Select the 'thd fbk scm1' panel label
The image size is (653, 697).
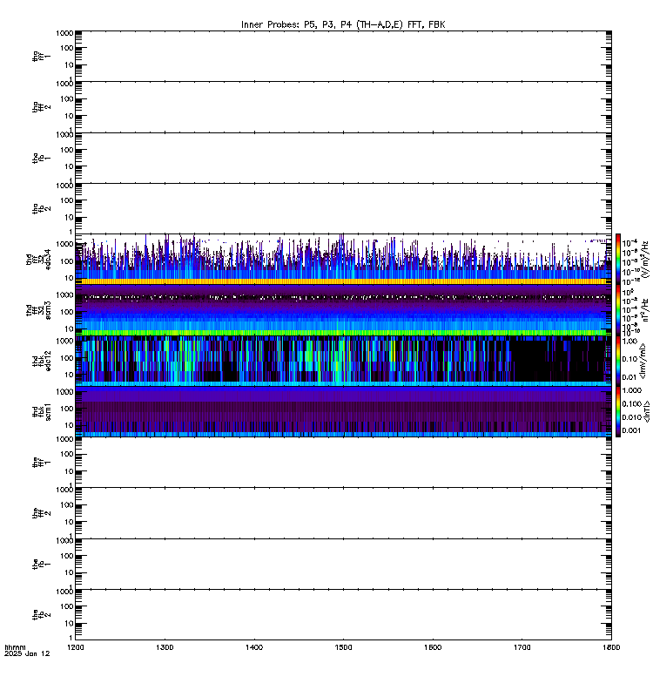click(x=41, y=411)
